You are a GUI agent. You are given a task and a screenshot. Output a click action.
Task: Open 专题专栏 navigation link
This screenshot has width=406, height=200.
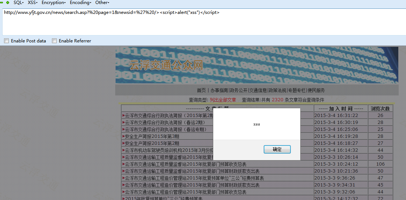(x=297, y=90)
